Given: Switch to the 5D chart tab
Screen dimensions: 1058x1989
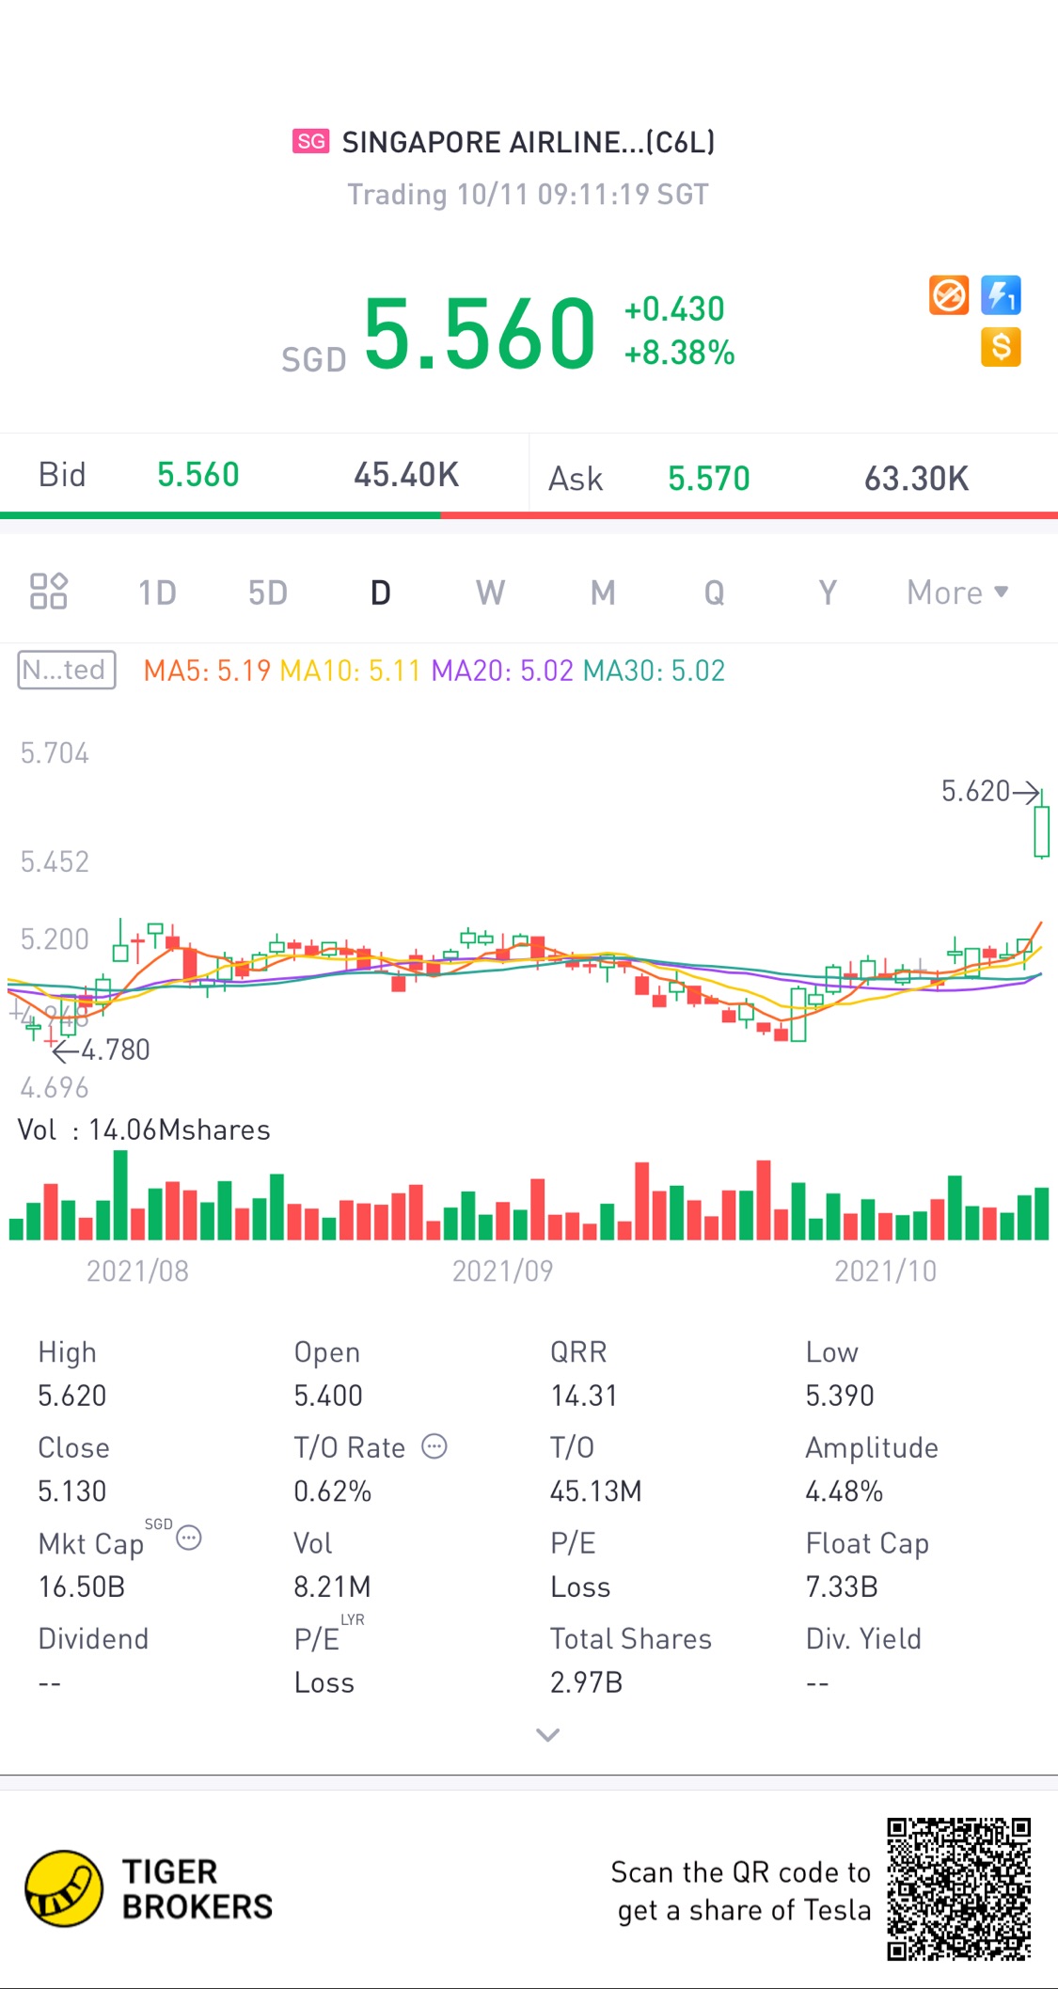Looking at the screenshot, I should [268, 592].
